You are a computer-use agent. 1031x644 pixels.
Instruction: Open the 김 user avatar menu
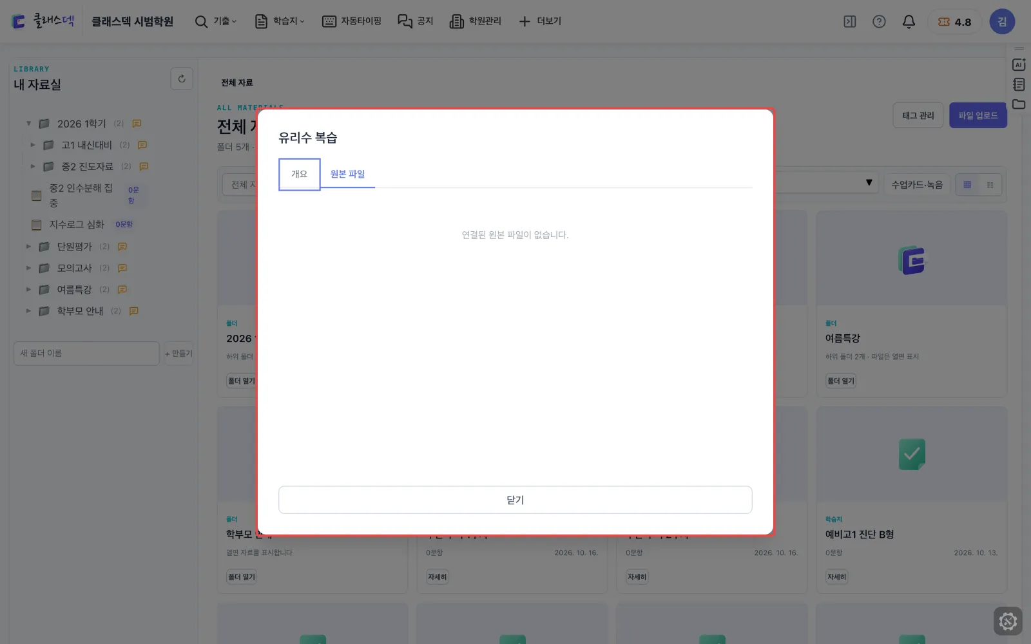click(x=1002, y=22)
